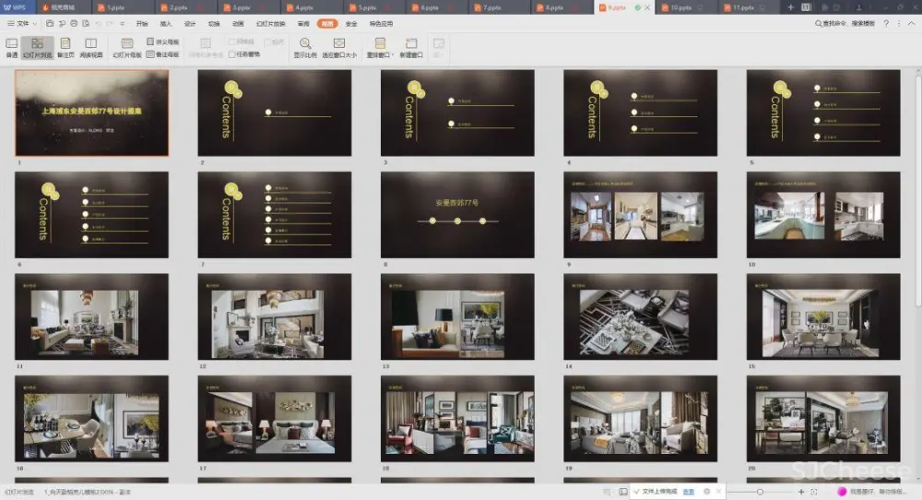Click Fit to Window (适应窗口大小) icon

(338, 47)
